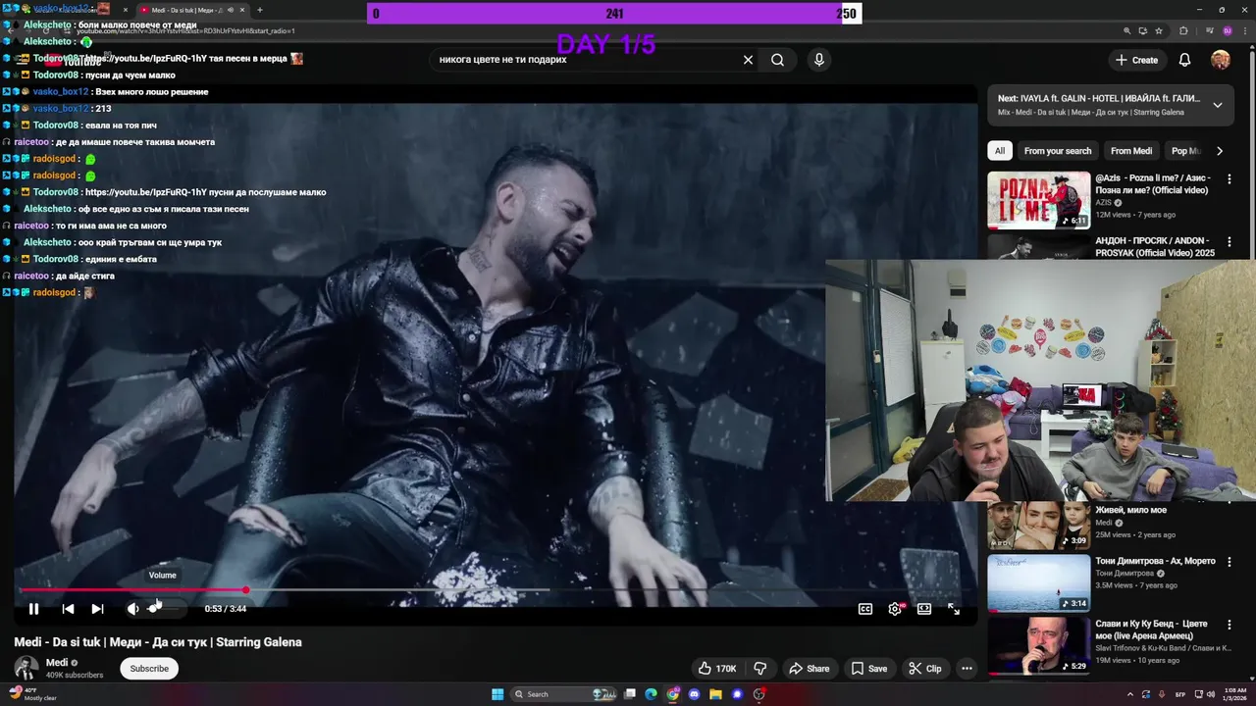The image size is (1256, 706).
Task: Enter full screen mode
Action: pyautogui.click(x=954, y=609)
